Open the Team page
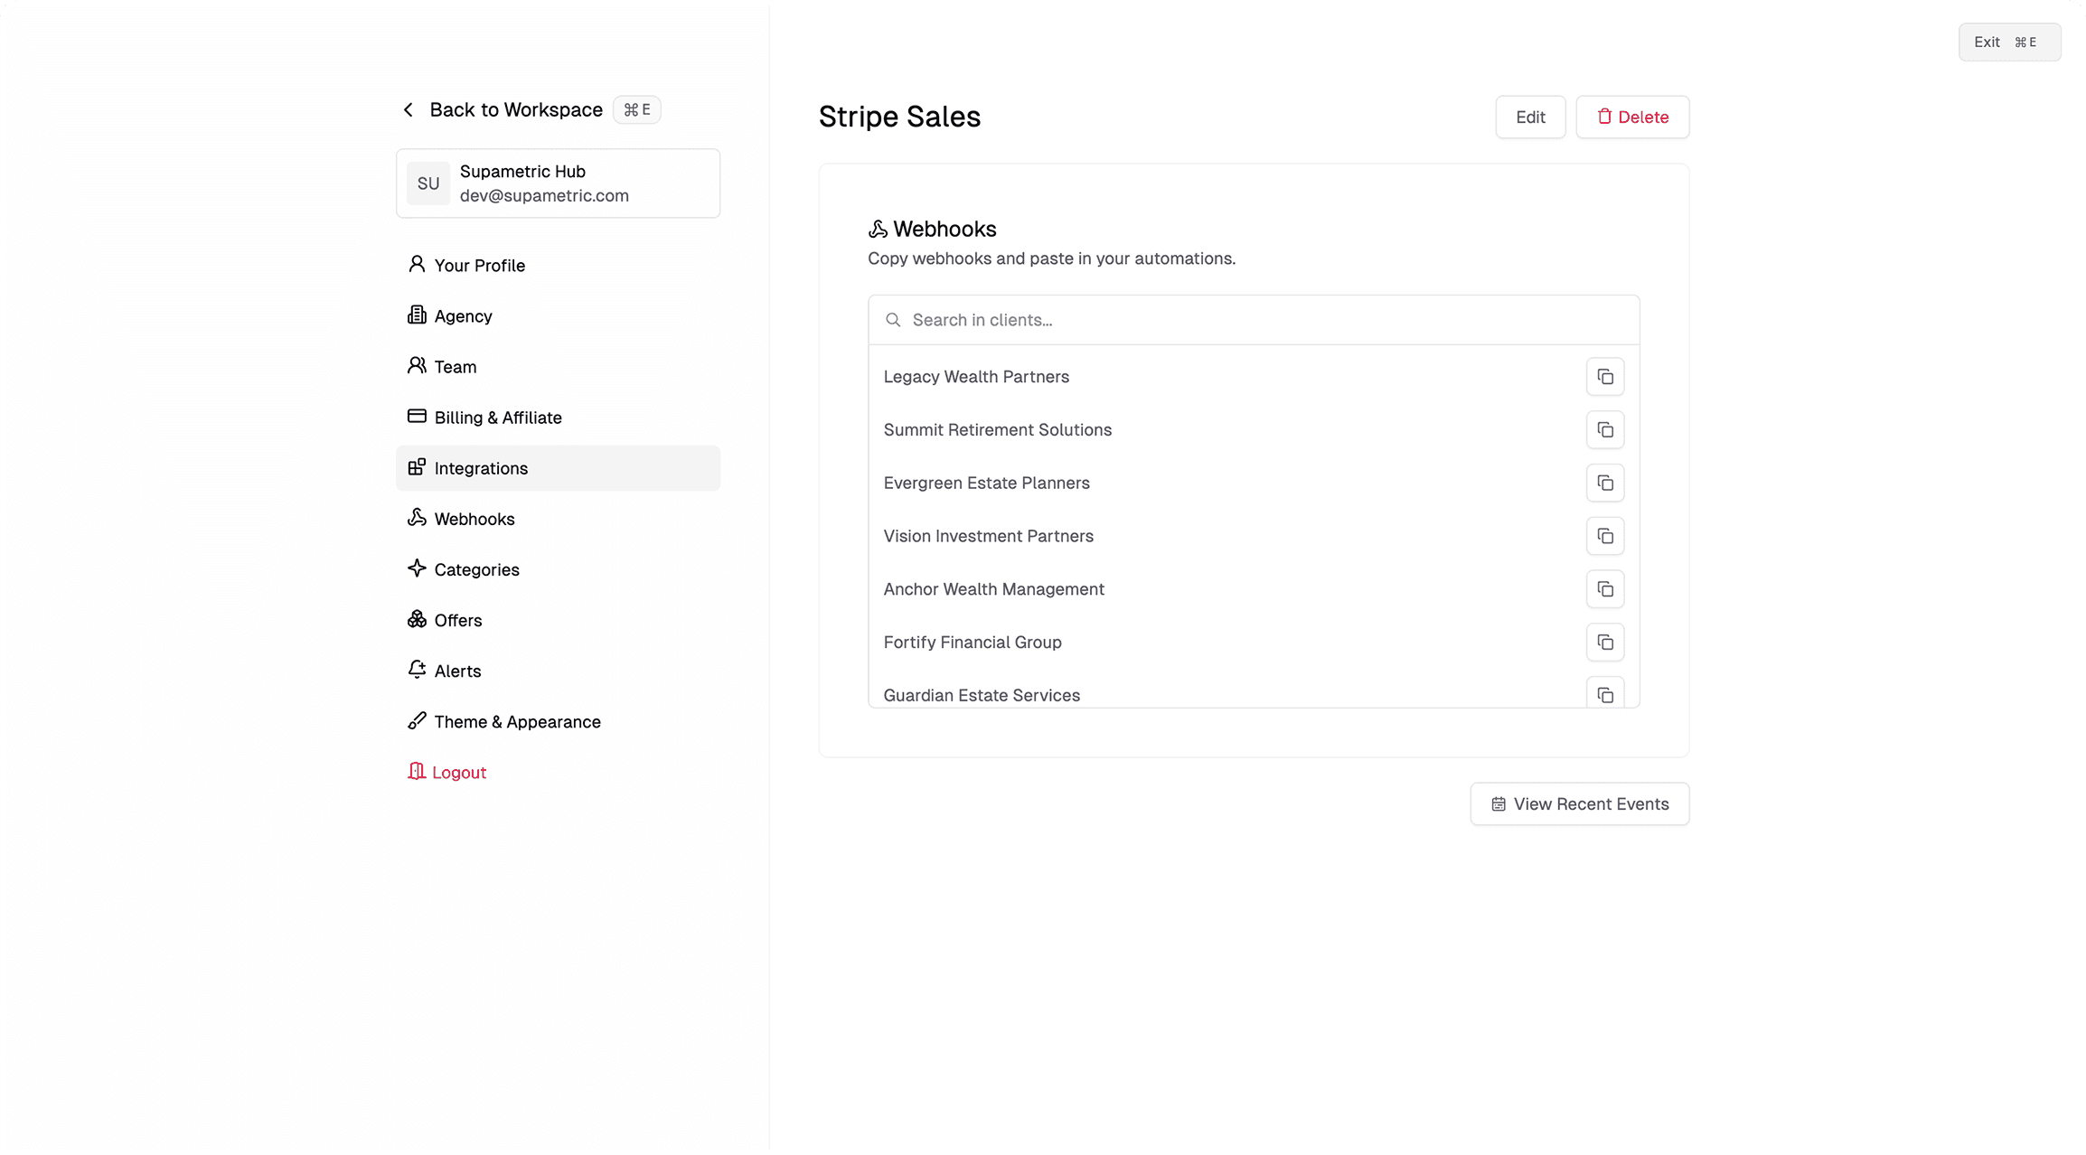Image resolution: width=2086 pixels, height=1155 pixels. (x=455, y=367)
